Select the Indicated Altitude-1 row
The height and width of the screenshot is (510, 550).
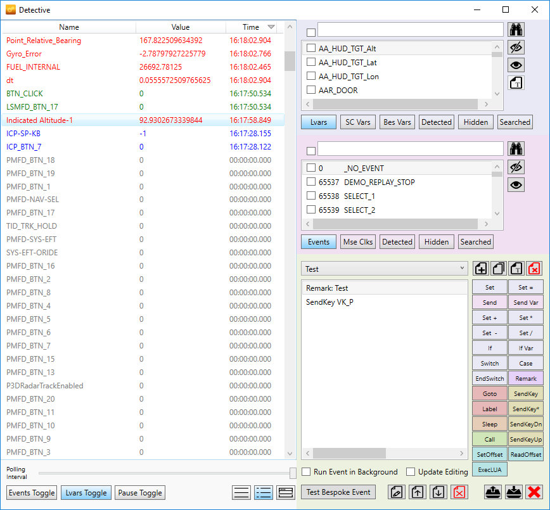click(x=143, y=120)
